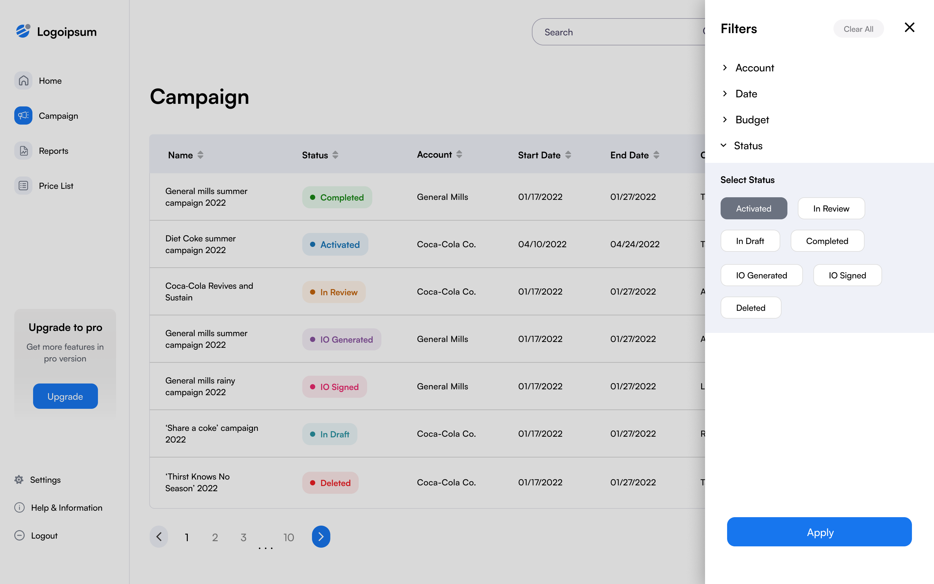Select the Completed status filter
Screen dimensions: 934x584
pos(827,240)
